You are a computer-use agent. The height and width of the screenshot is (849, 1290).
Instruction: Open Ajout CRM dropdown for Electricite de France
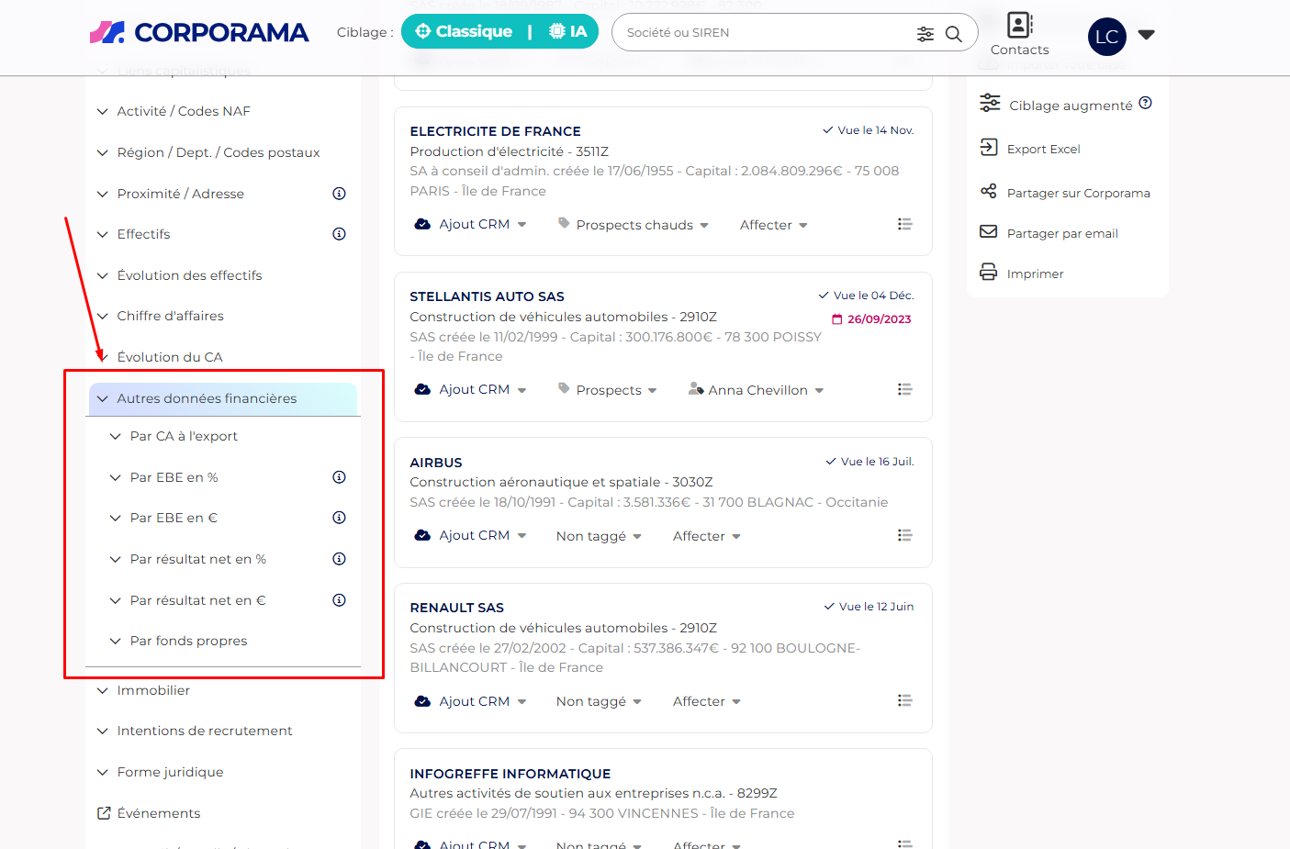(x=471, y=225)
